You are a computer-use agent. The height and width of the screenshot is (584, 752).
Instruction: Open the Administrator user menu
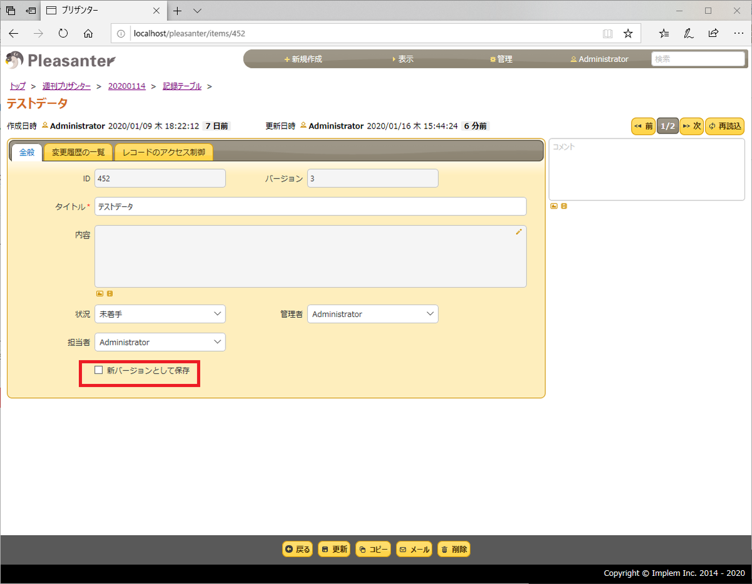pos(600,59)
